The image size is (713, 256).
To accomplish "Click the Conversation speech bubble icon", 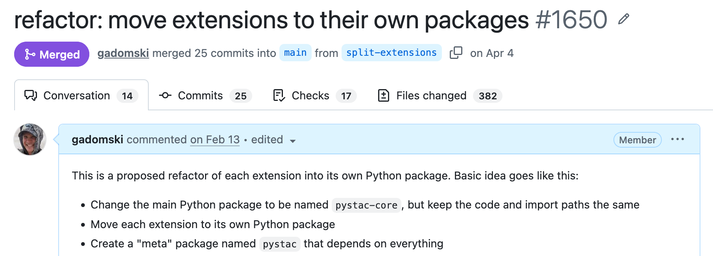I will tap(31, 95).
